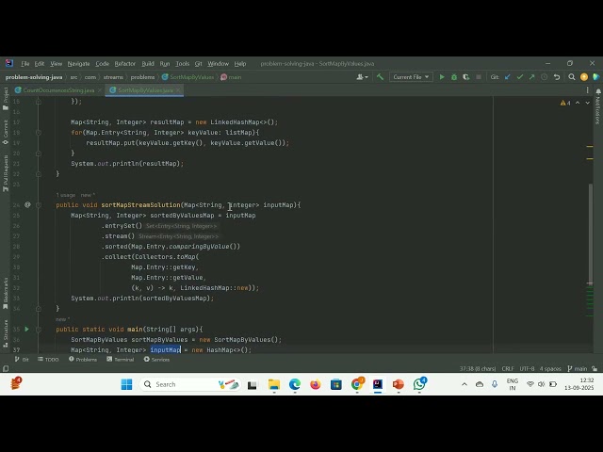The width and height of the screenshot is (603, 452).
Task: Collapse the main method fold at line 35
Action: 39,329
